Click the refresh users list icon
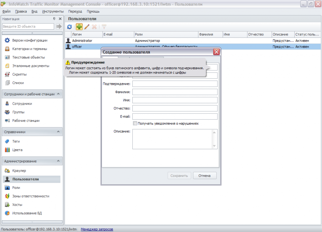 click(70, 27)
